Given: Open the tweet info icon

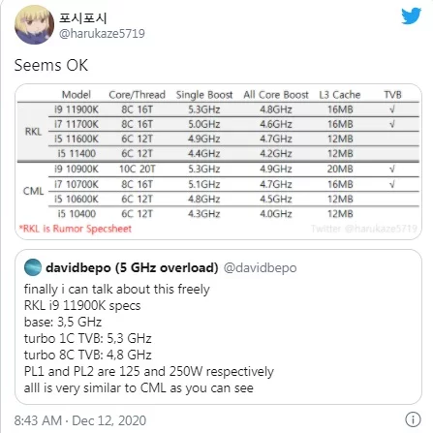Looking at the screenshot, I should [413, 419].
